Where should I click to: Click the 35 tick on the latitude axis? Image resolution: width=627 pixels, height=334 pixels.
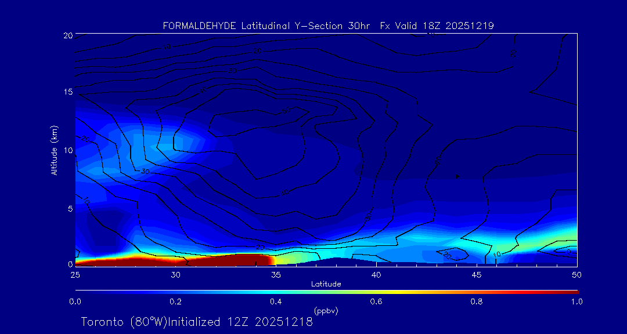276,275
